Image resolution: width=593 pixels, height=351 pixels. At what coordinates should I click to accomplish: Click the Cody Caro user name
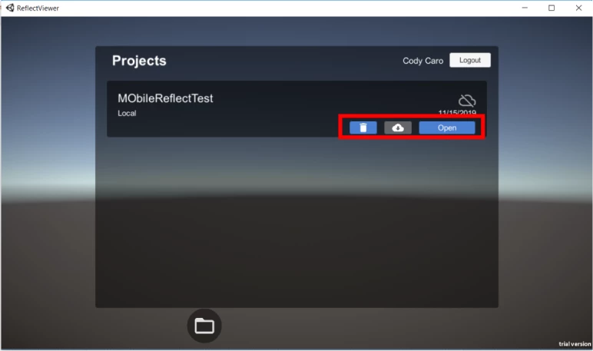[422, 61]
